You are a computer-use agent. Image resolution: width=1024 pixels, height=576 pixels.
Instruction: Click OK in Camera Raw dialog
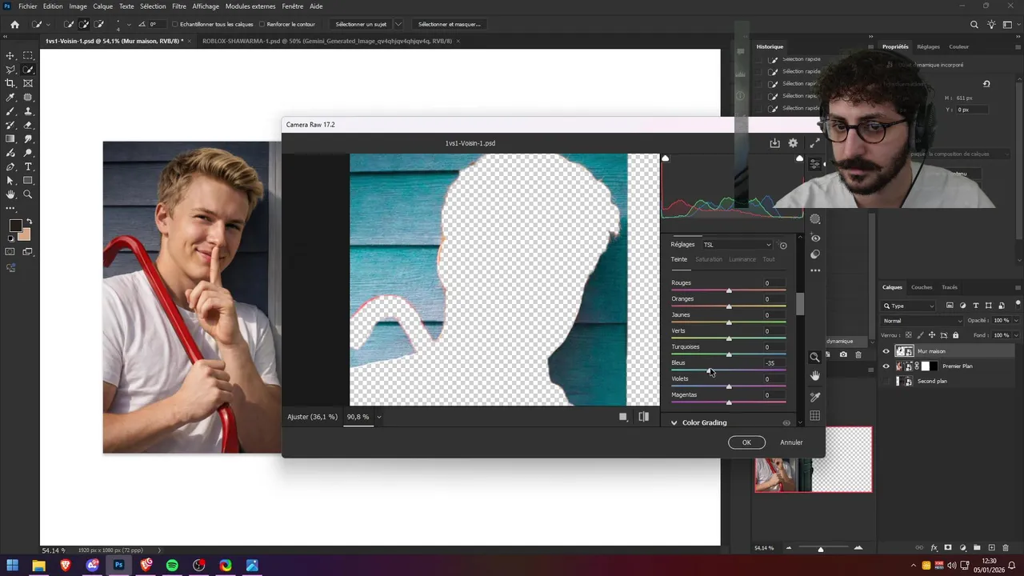[746, 442]
